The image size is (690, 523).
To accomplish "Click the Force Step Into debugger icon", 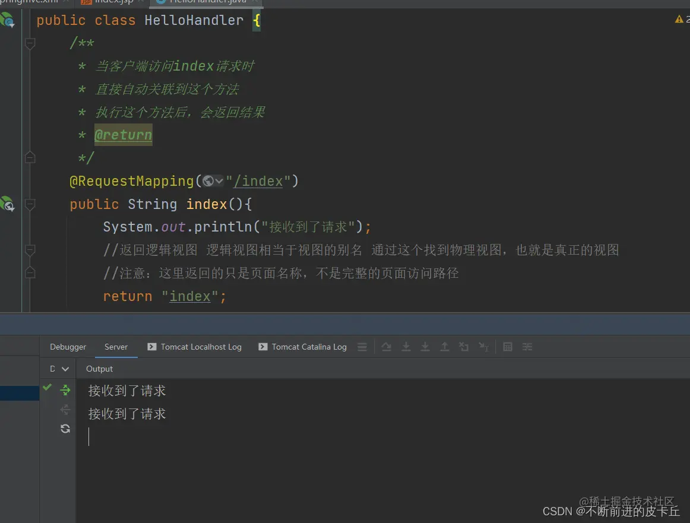I will click(x=425, y=347).
